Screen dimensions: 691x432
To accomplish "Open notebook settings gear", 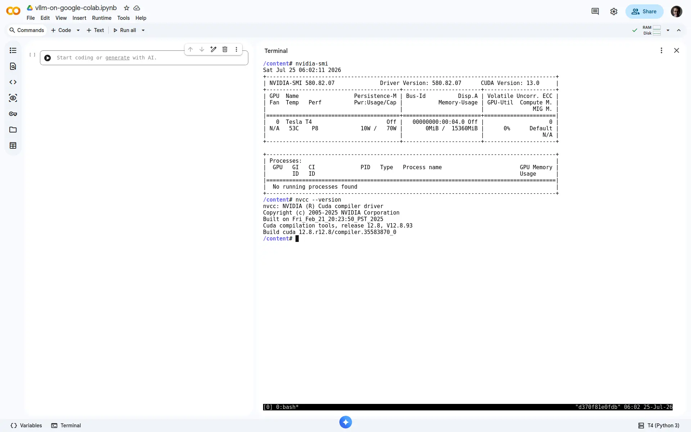I will coord(614,12).
